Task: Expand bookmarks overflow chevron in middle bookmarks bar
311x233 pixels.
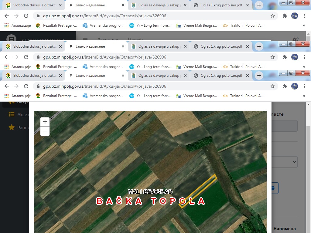Action: (x=304, y=67)
